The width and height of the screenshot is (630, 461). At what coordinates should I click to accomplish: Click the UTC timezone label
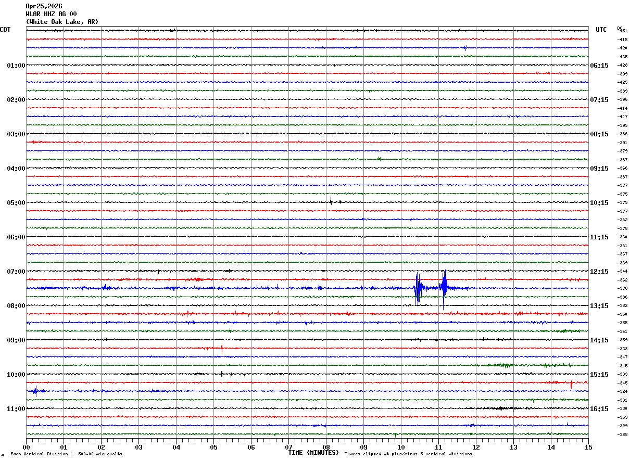coord(601,30)
